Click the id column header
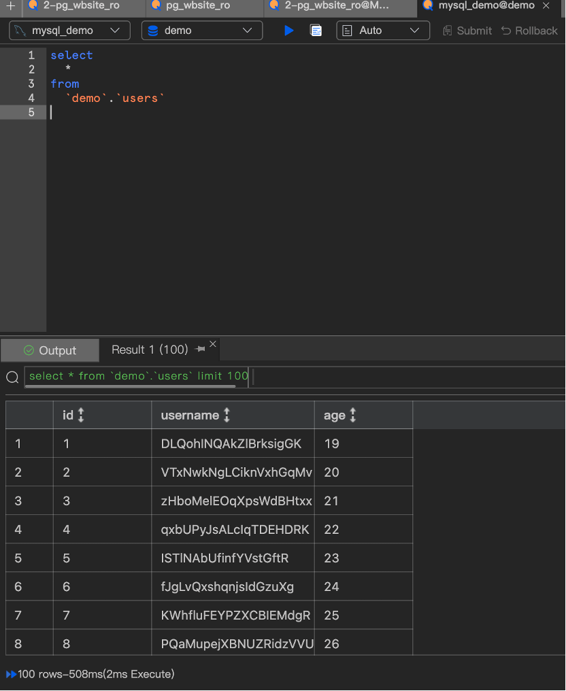This screenshot has height=691, width=566. pyautogui.click(x=102, y=415)
